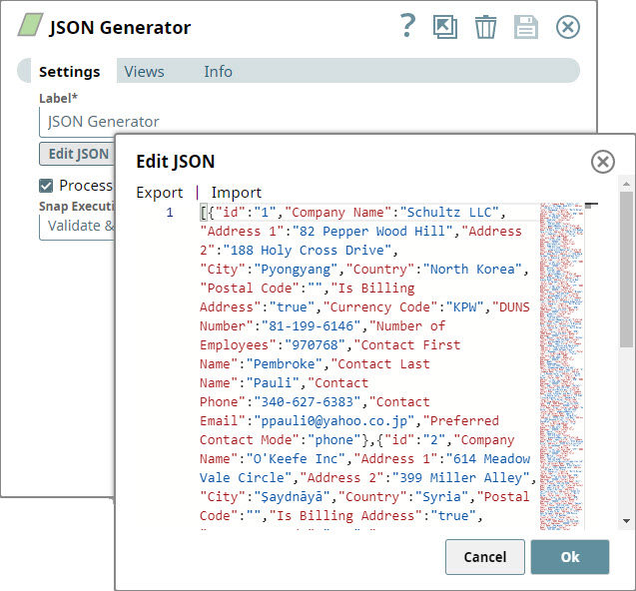Click the Import link
Viewport: 636px width, 591px height.
236,193
